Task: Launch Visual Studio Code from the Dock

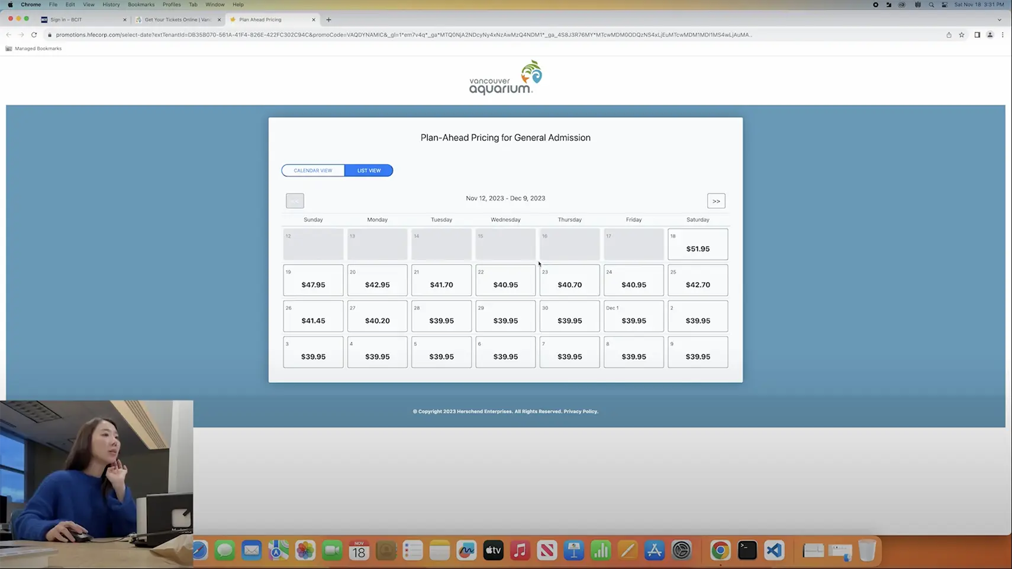Action: pyautogui.click(x=774, y=550)
